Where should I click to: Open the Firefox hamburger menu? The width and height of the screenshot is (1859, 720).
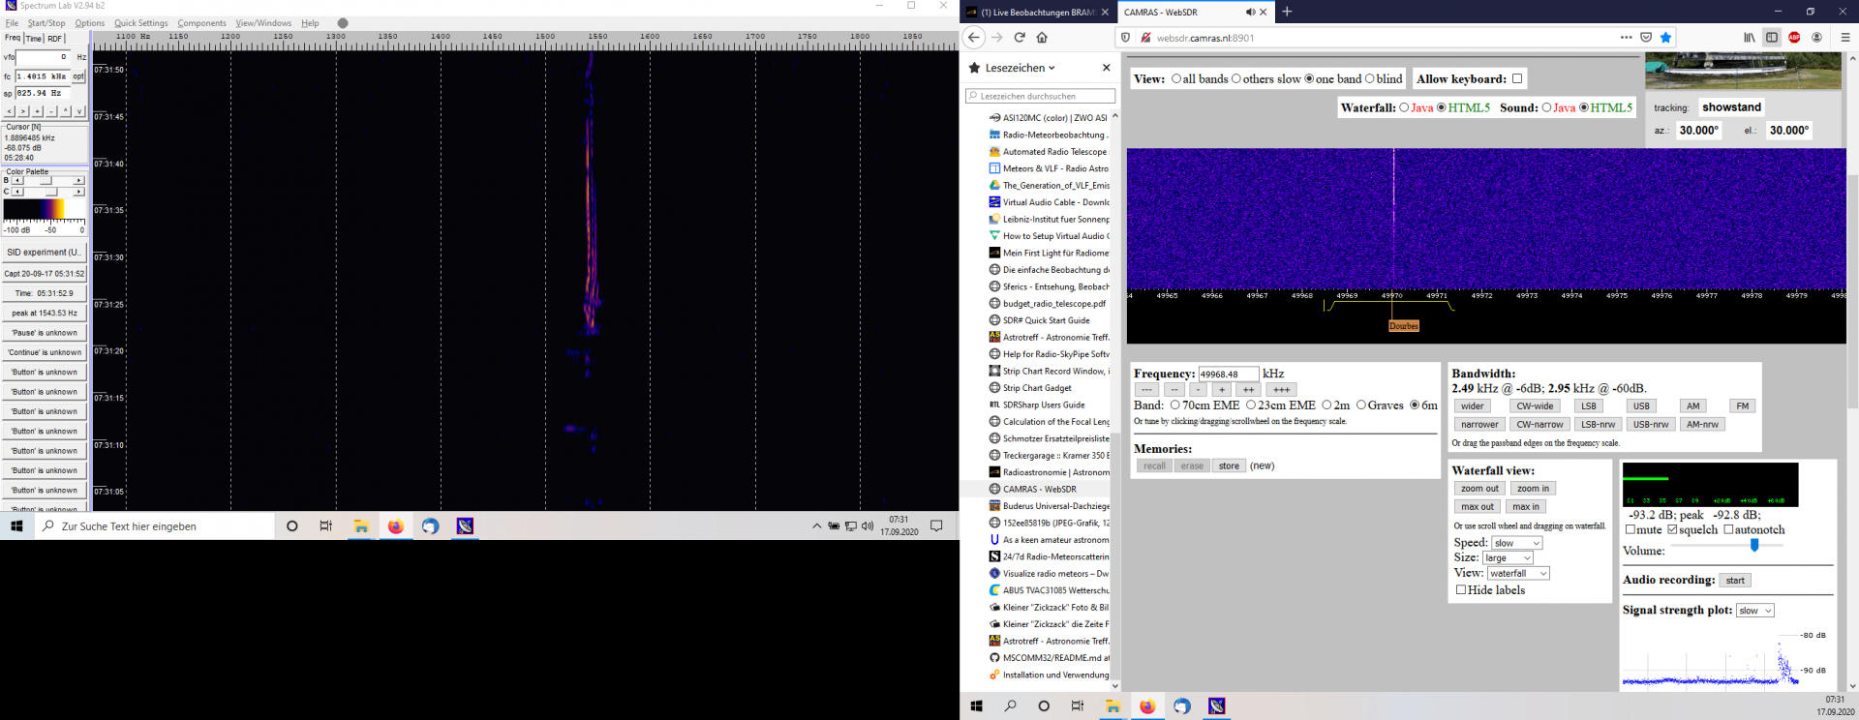1844,38
